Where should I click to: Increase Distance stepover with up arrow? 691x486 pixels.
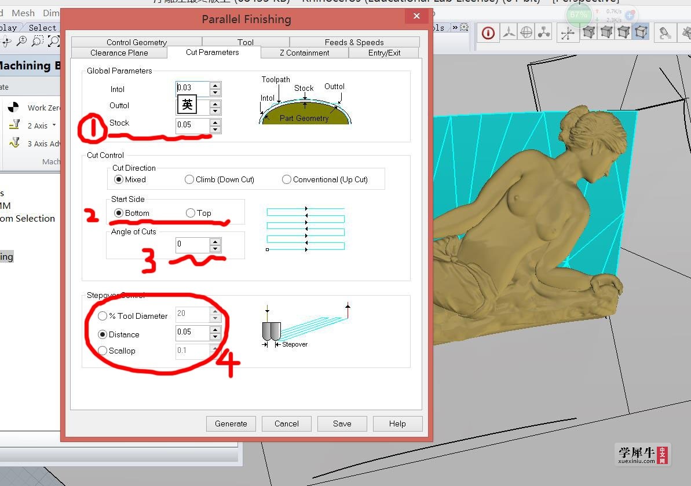pos(215,330)
